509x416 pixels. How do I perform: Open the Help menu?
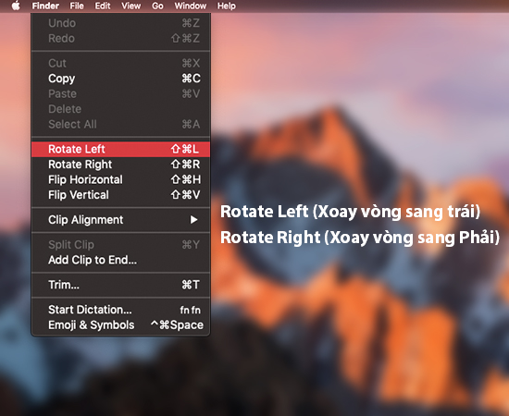click(x=227, y=6)
